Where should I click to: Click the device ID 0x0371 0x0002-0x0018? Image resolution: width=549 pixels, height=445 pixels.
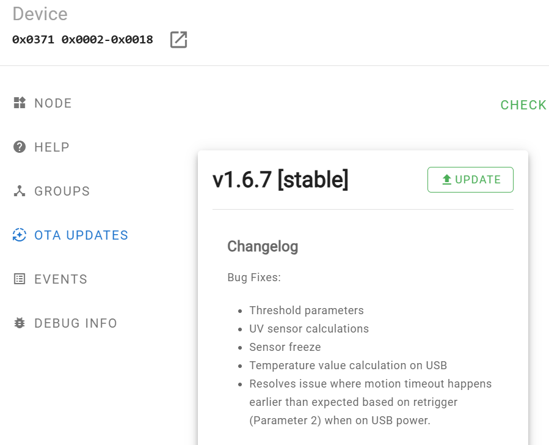tap(82, 40)
